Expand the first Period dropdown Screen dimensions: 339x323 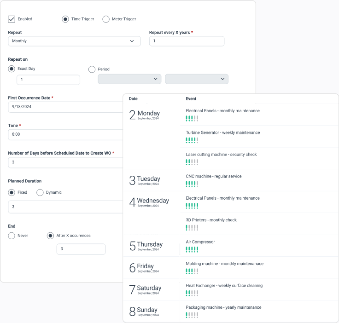coord(129,79)
